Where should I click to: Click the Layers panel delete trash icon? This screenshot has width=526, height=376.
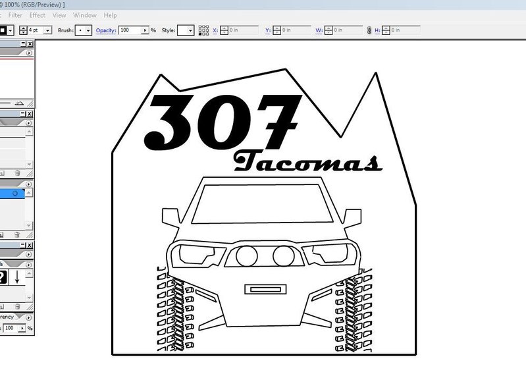(x=17, y=234)
